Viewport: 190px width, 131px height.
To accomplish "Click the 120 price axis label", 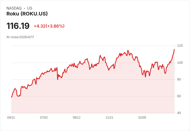I will 180,46.
